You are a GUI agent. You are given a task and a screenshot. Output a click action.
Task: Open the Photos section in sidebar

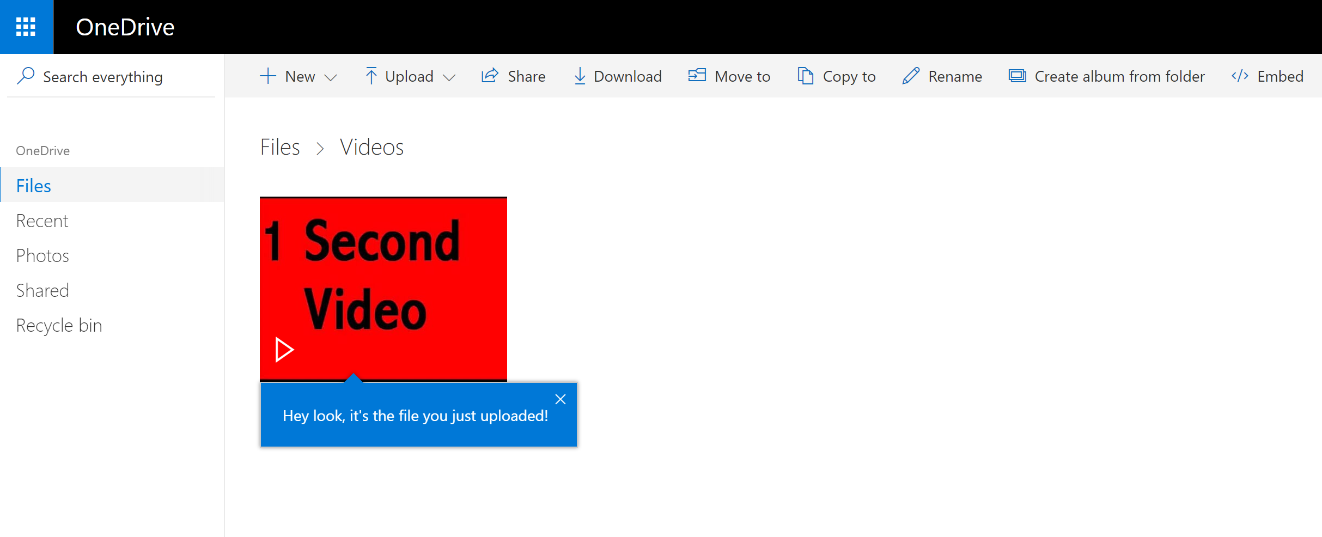click(x=42, y=256)
